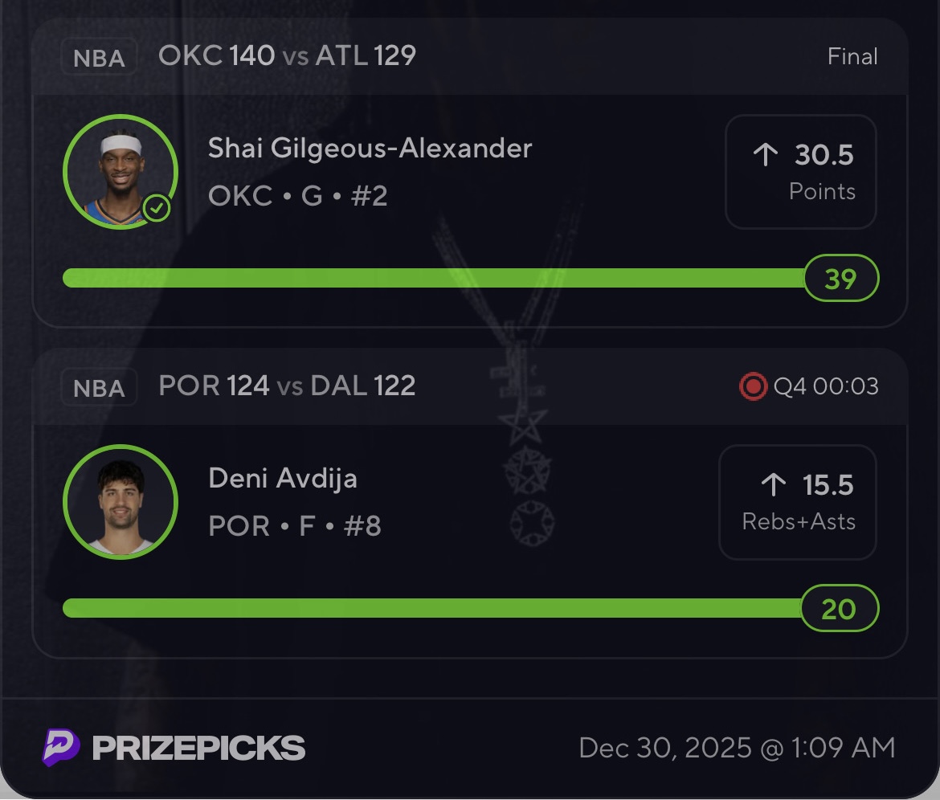Open Shai Gilgeous-Alexander's player photo
Viewport: 940px width, 800px height.
click(x=121, y=172)
